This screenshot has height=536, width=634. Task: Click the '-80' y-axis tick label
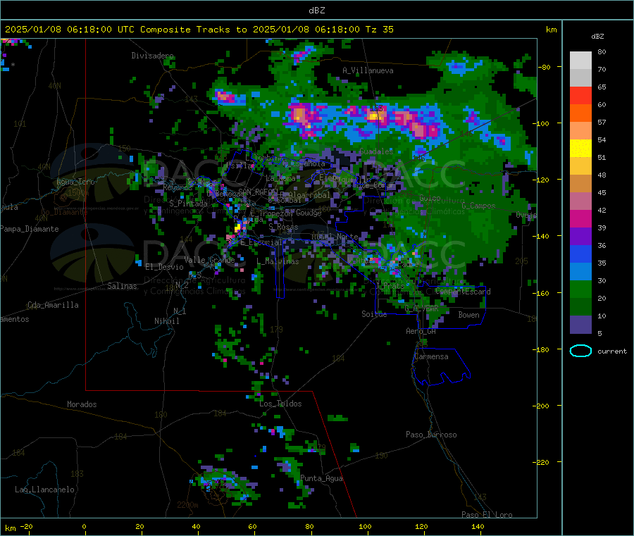(545, 67)
